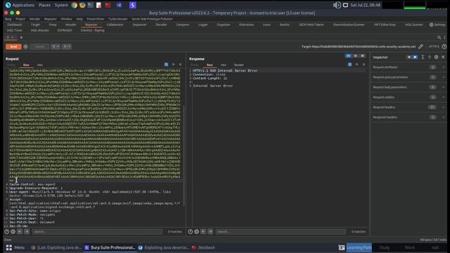The width and height of the screenshot is (450, 253).
Task: Jump to previous match in Request search
Action: click(20, 231)
